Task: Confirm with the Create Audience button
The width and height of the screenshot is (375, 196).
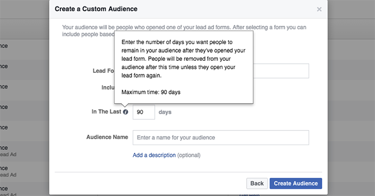Action: pos(296,184)
